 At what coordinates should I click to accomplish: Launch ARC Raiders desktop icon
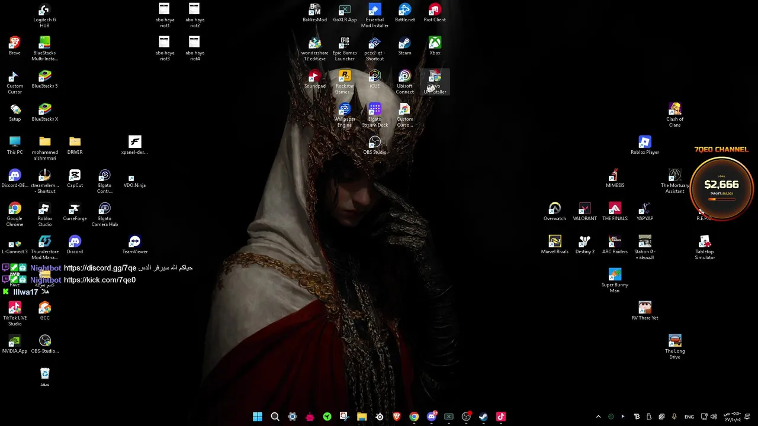pyautogui.click(x=615, y=245)
